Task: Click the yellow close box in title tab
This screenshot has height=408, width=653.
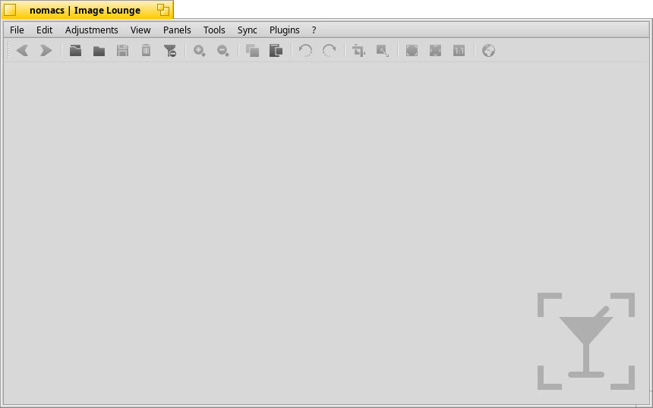Action: click(x=10, y=10)
